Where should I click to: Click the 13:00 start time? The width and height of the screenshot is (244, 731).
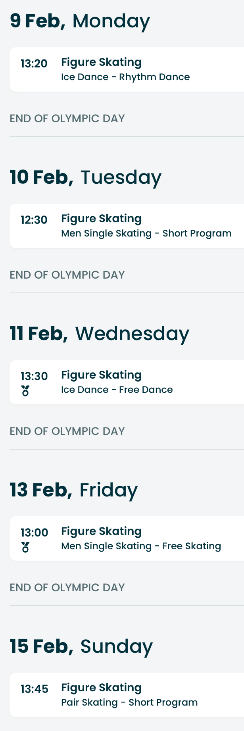pyautogui.click(x=35, y=533)
